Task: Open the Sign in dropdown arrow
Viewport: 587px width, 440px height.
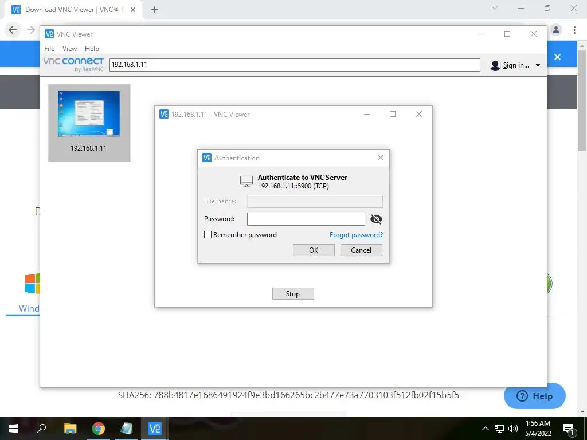Action: click(x=538, y=65)
